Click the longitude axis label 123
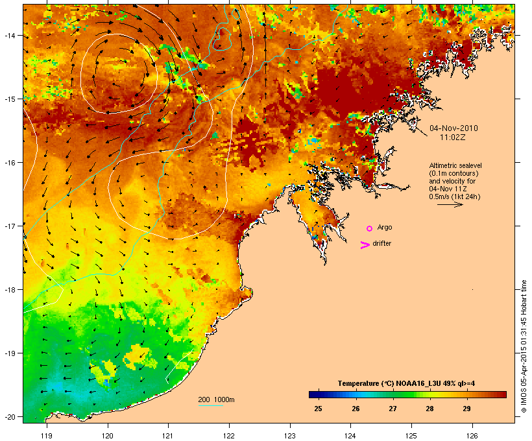Viewport: 532px width, 441px height. [290, 436]
